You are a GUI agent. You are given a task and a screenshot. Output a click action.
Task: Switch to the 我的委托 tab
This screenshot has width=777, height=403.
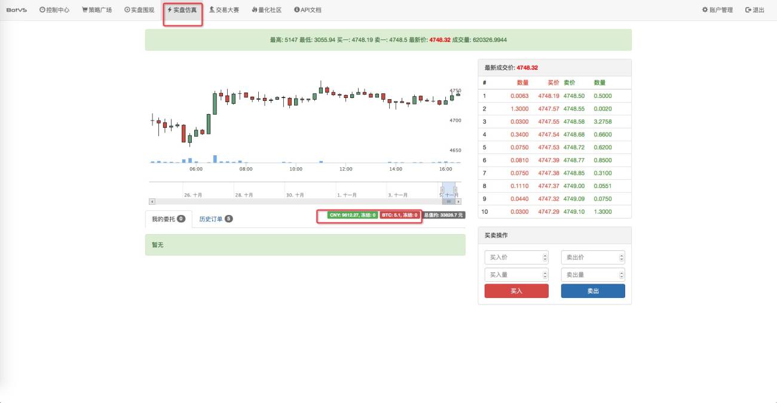(169, 219)
